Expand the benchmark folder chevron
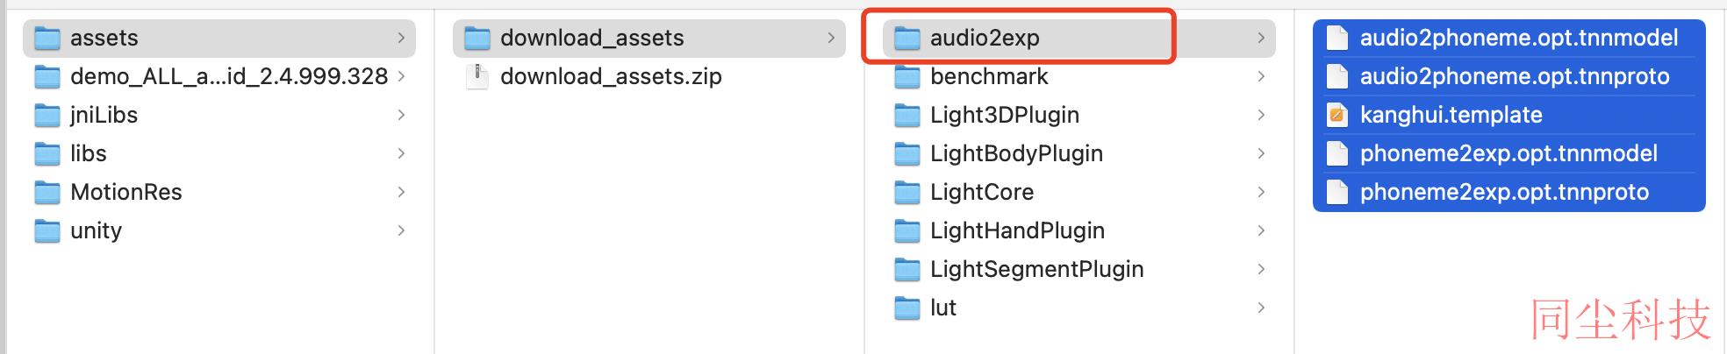Image resolution: width=1727 pixels, height=354 pixels. coord(1261,76)
